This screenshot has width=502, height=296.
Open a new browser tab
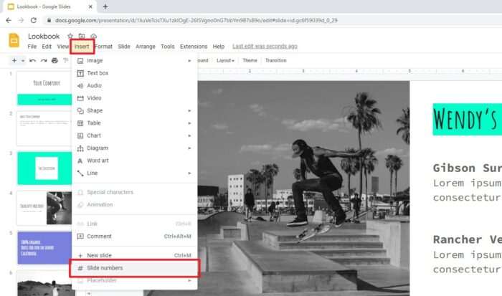pos(105,6)
